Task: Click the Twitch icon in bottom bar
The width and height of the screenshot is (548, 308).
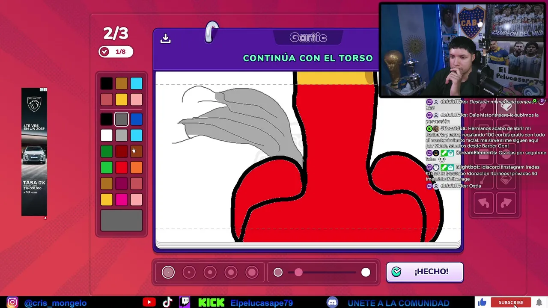Action: 185,302
